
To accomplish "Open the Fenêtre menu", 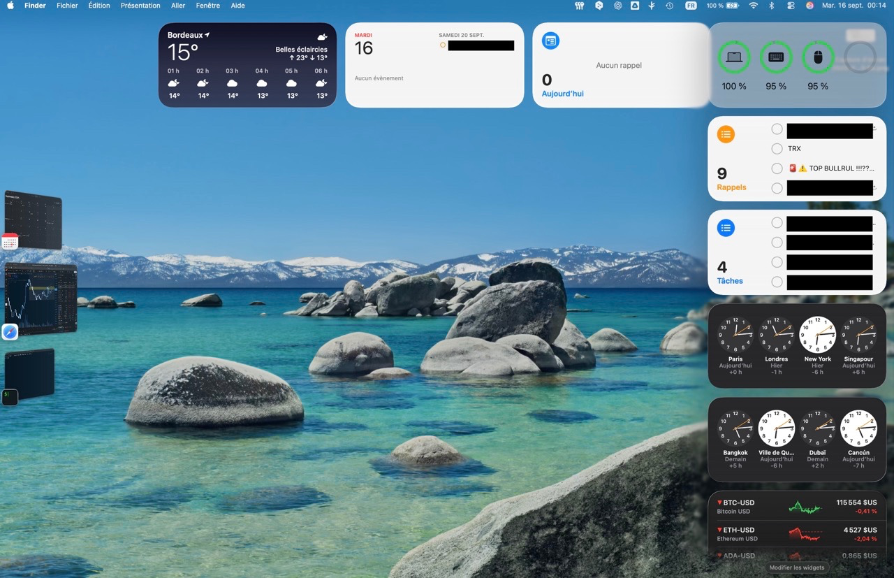I will pyautogui.click(x=207, y=6).
